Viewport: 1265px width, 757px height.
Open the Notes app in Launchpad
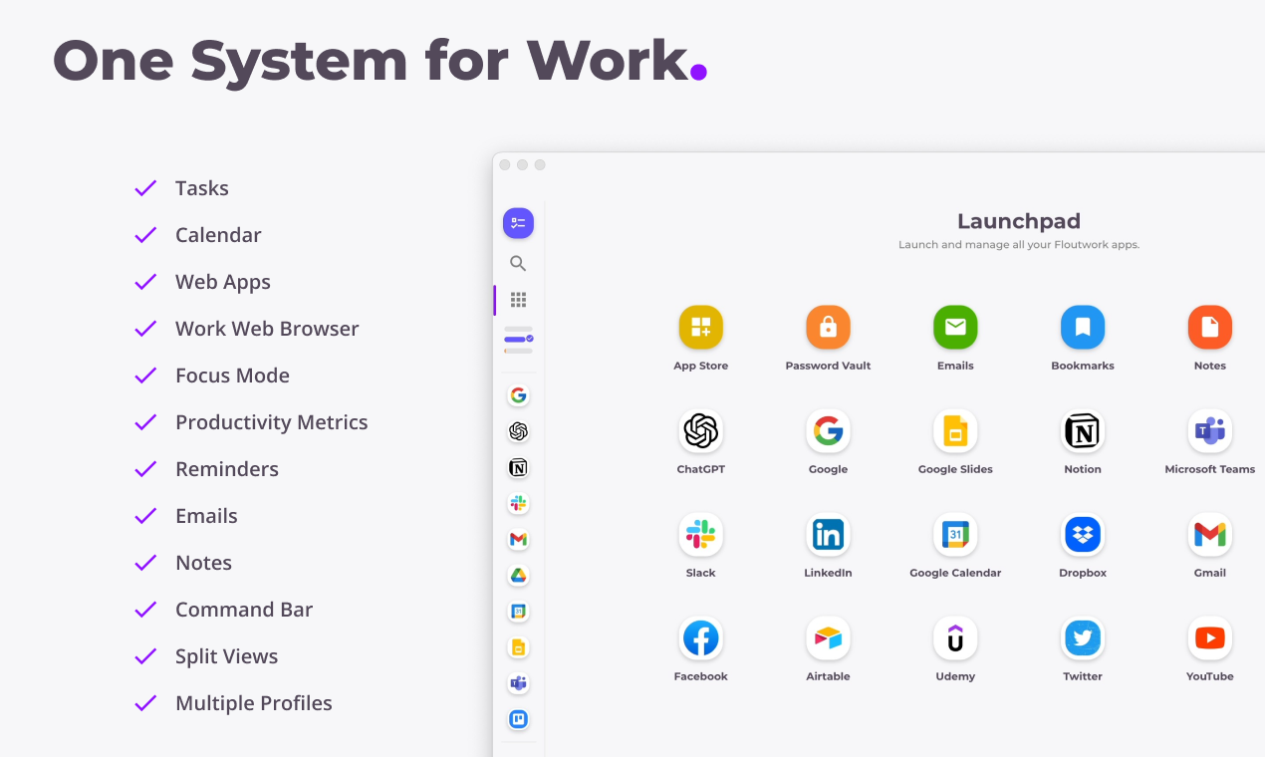pyautogui.click(x=1210, y=328)
